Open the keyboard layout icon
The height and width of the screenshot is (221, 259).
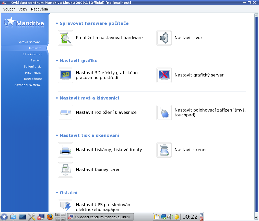(x=65, y=113)
